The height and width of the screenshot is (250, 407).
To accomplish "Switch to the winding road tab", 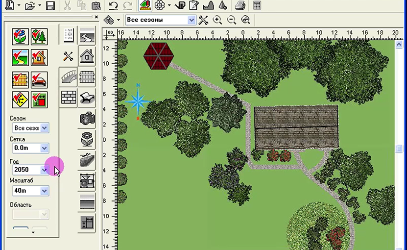I will click(87, 35).
